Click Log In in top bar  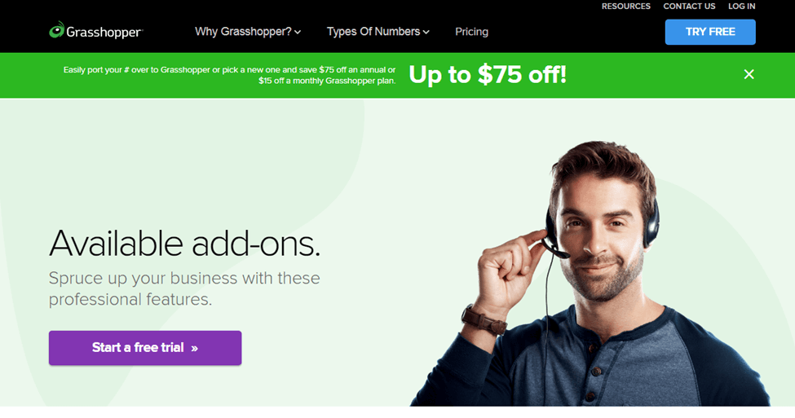pyautogui.click(x=742, y=6)
